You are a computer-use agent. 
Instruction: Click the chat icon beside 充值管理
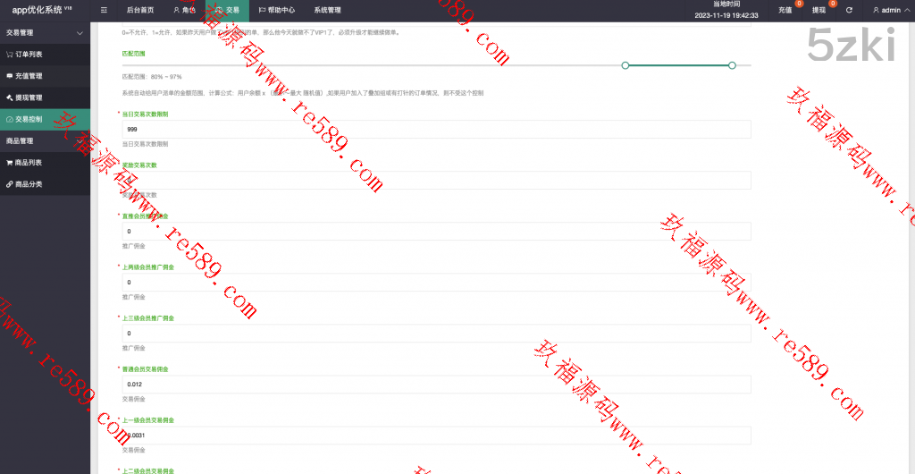click(x=10, y=76)
